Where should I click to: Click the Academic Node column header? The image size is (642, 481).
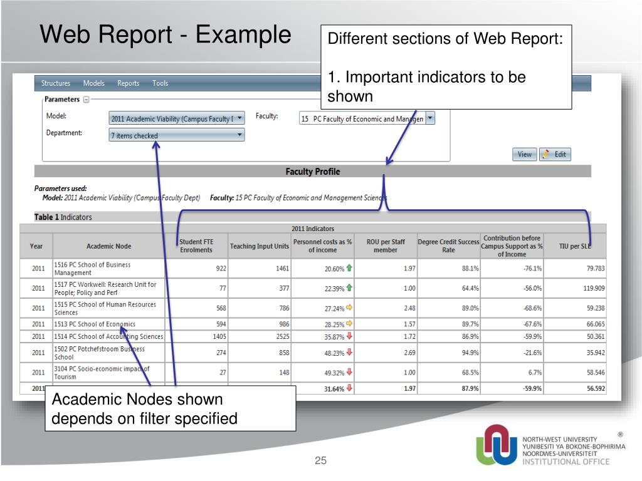tap(109, 246)
